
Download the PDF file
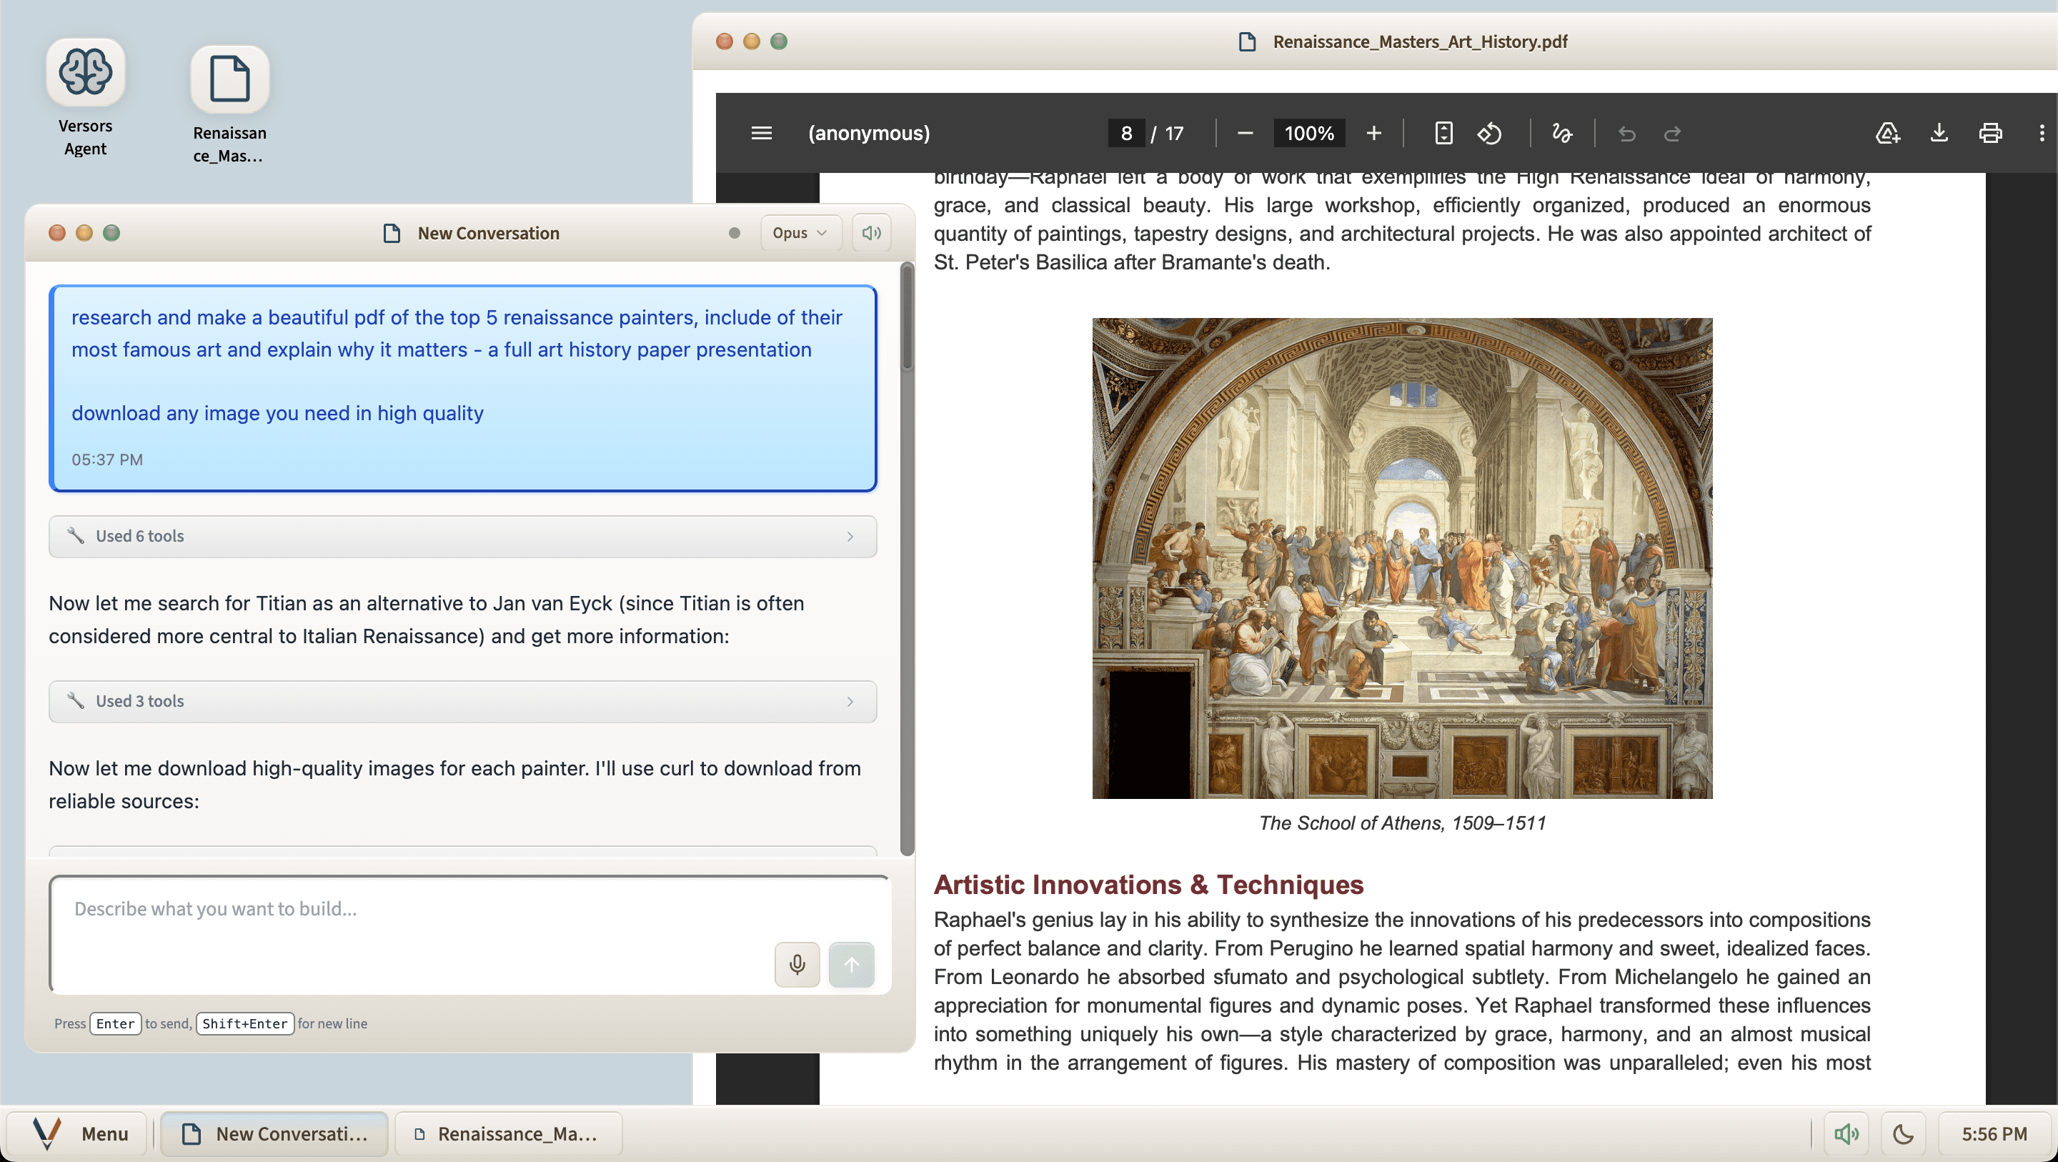tap(1938, 133)
